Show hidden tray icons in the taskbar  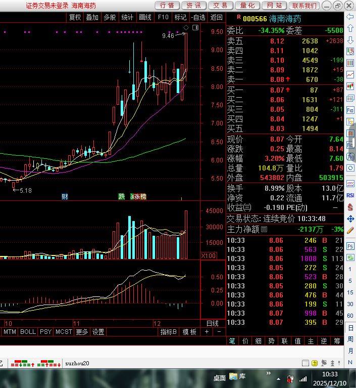click(x=278, y=379)
